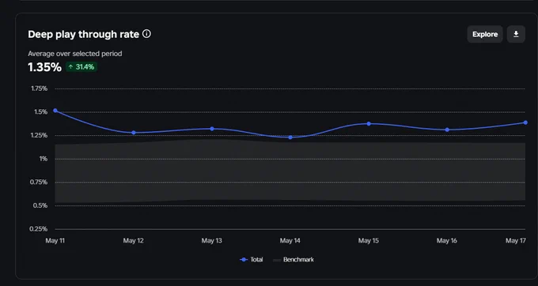
Task: Select the May 13 data point on the line
Action: click(x=212, y=129)
